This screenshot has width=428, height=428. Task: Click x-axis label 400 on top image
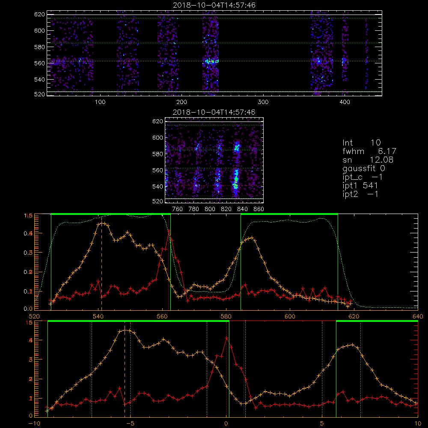[x=345, y=102]
